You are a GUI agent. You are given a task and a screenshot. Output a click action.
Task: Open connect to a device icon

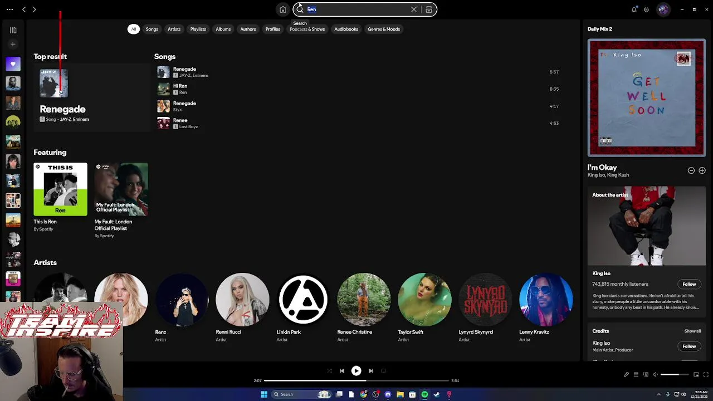645,375
